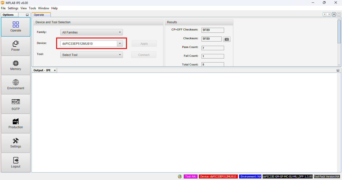Open the Memory options panel

tap(16, 65)
